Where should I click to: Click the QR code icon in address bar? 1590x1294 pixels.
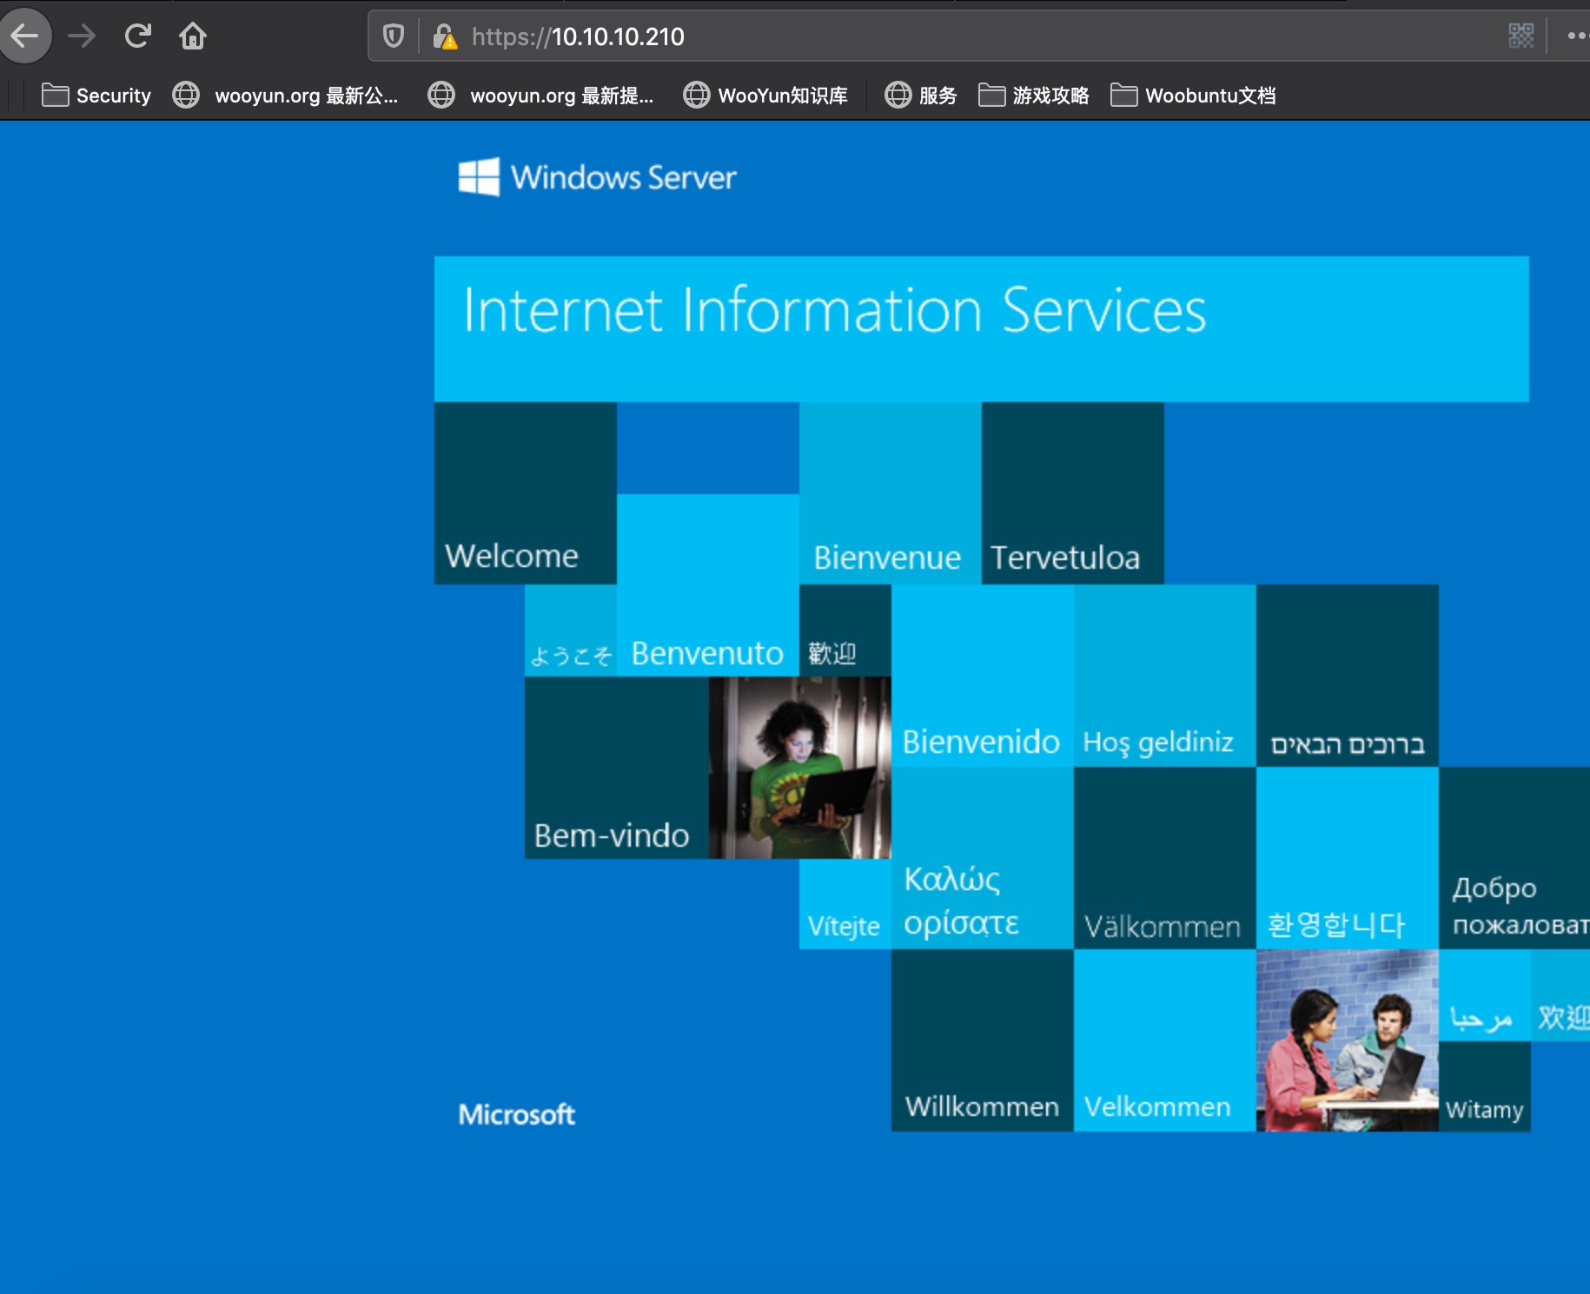[1520, 36]
